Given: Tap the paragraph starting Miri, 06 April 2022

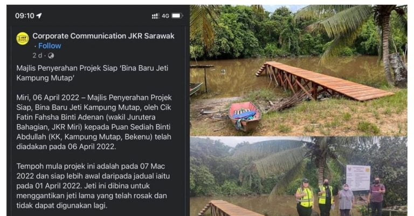Looking at the screenshot, I should (x=94, y=122).
